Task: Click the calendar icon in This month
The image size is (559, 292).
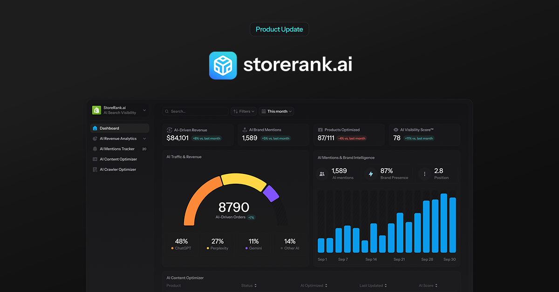Action: click(264, 112)
